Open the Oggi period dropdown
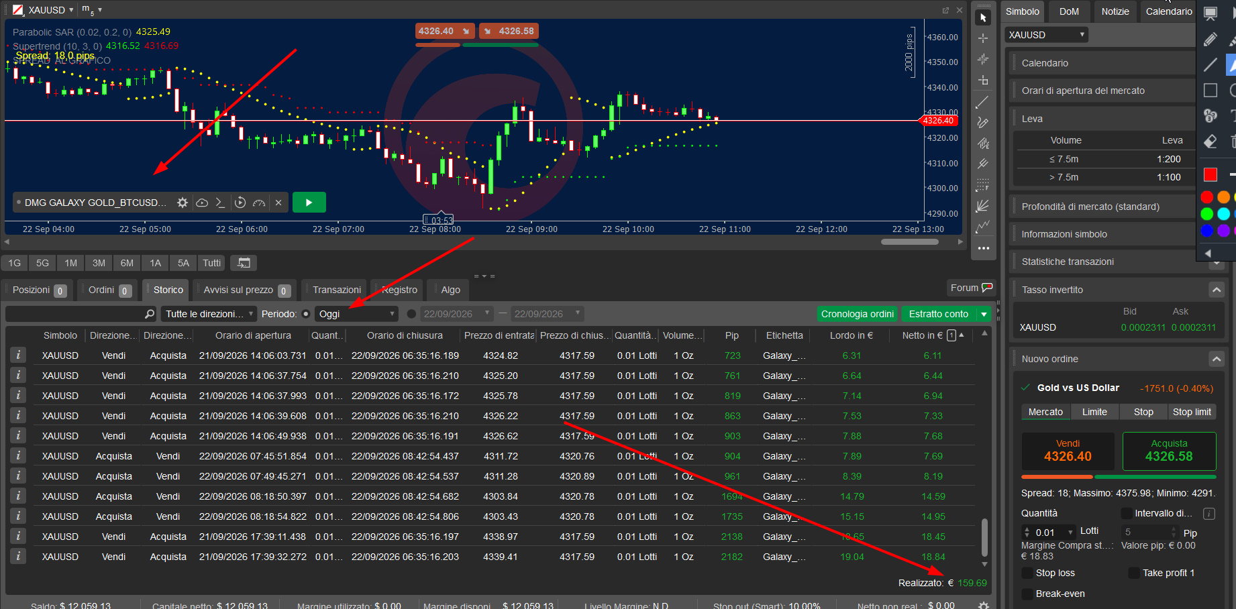This screenshot has height=609, width=1236. 356,314
